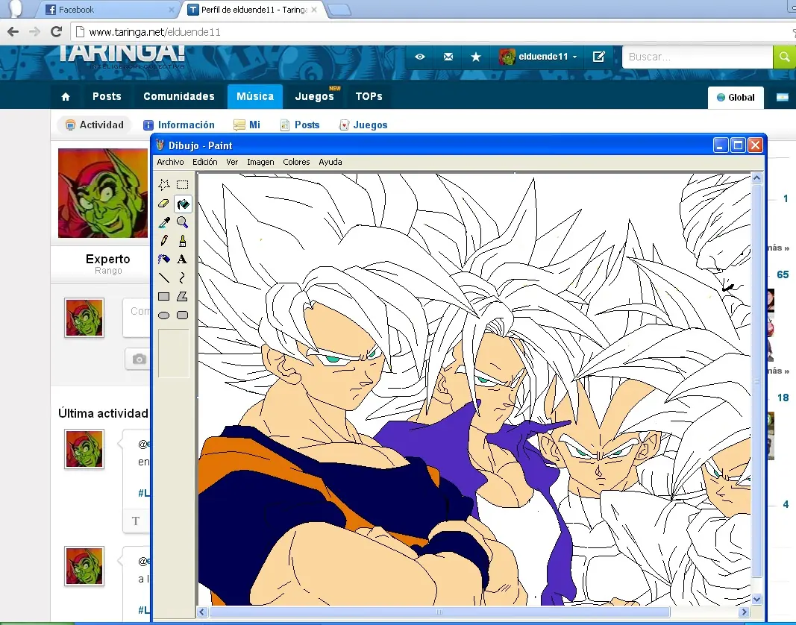This screenshot has height=625, width=796.
Task: Select the Información profile tab
Action: pos(179,125)
